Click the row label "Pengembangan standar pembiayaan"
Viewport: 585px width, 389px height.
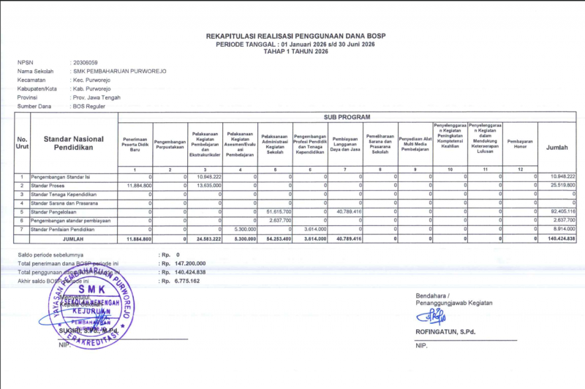pos(71,221)
